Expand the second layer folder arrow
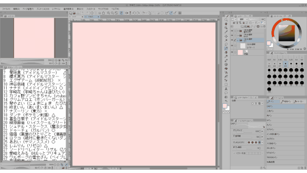This screenshot has height=173, width=307. [238, 36]
